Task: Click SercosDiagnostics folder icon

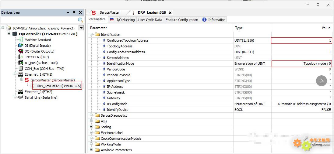Action: [97, 115]
